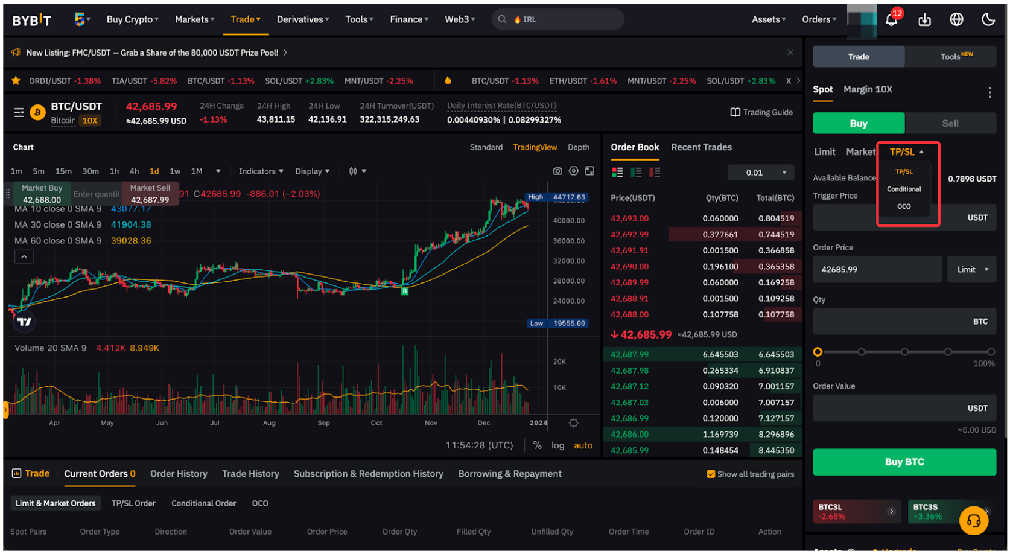The width and height of the screenshot is (1010, 554).
Task: Switch to dark mode moon icon
Action: tap(988, 19)
